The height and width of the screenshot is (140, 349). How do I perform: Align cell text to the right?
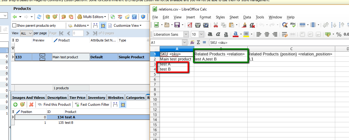[275, 34]
